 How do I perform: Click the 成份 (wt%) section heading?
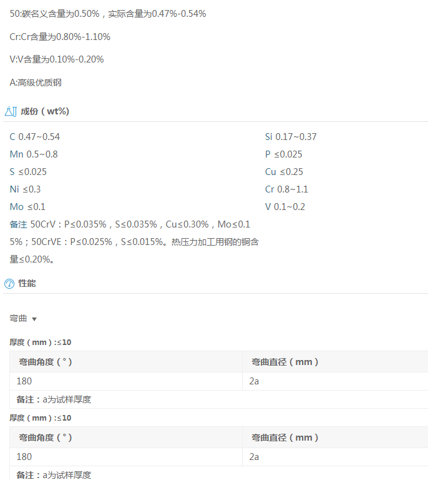[45, 112]
